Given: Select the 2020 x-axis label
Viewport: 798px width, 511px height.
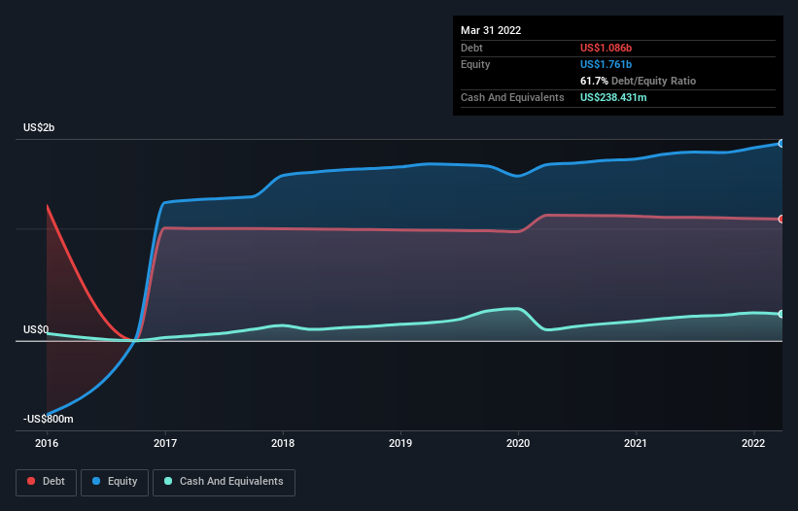Looking at the screenshot, I should pyautogui.click(x=518, y=443).
